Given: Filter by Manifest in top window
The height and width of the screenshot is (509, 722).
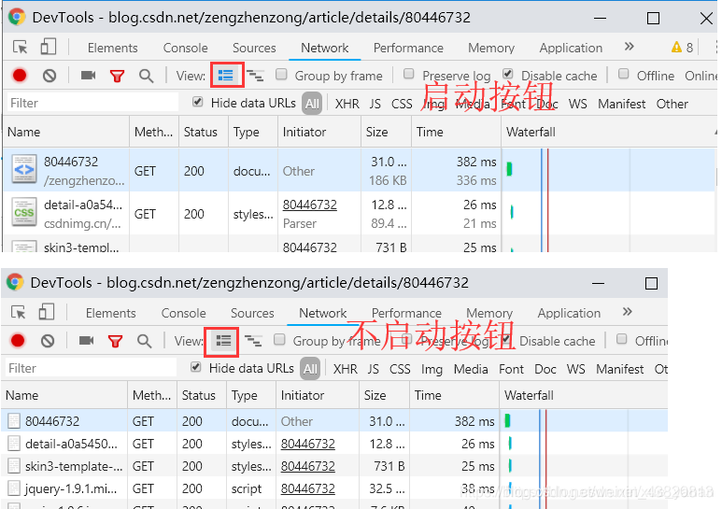Looking at the screenshot, I should pyautogui.click(x=622, y=104).
